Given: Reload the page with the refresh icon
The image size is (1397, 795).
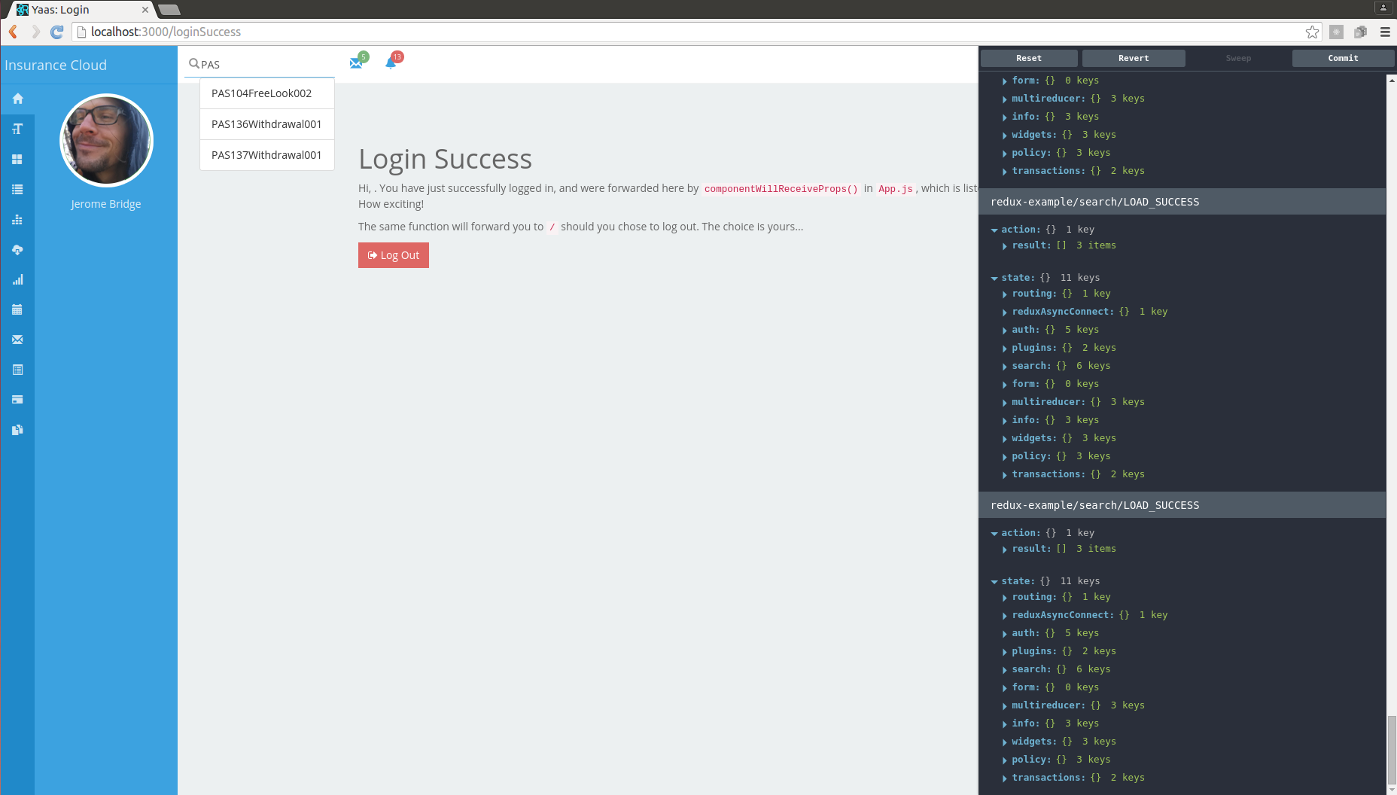Looking at the screenshot, I should click(56, 32).
